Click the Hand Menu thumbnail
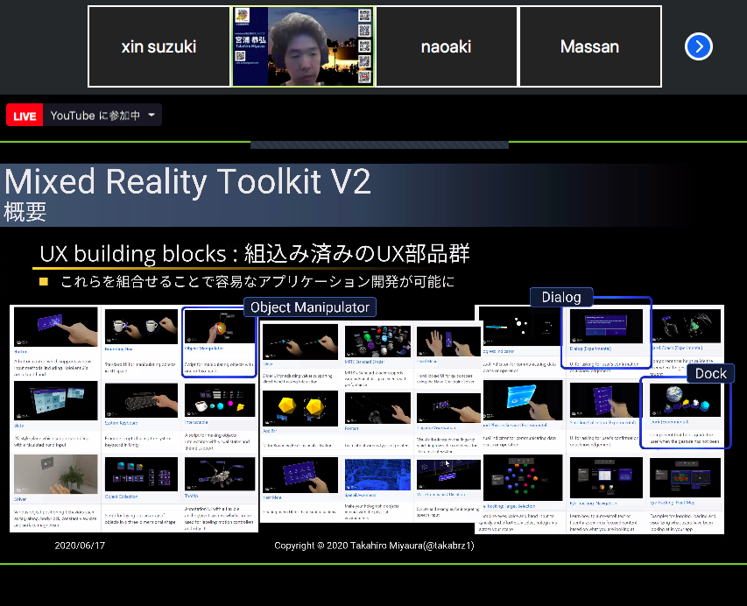 tap(448, 342)
